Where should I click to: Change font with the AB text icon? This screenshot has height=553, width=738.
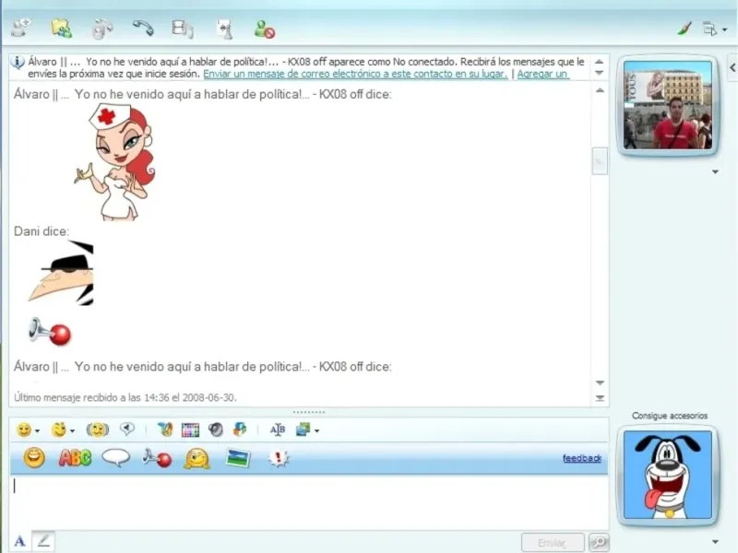coord(278,429)
